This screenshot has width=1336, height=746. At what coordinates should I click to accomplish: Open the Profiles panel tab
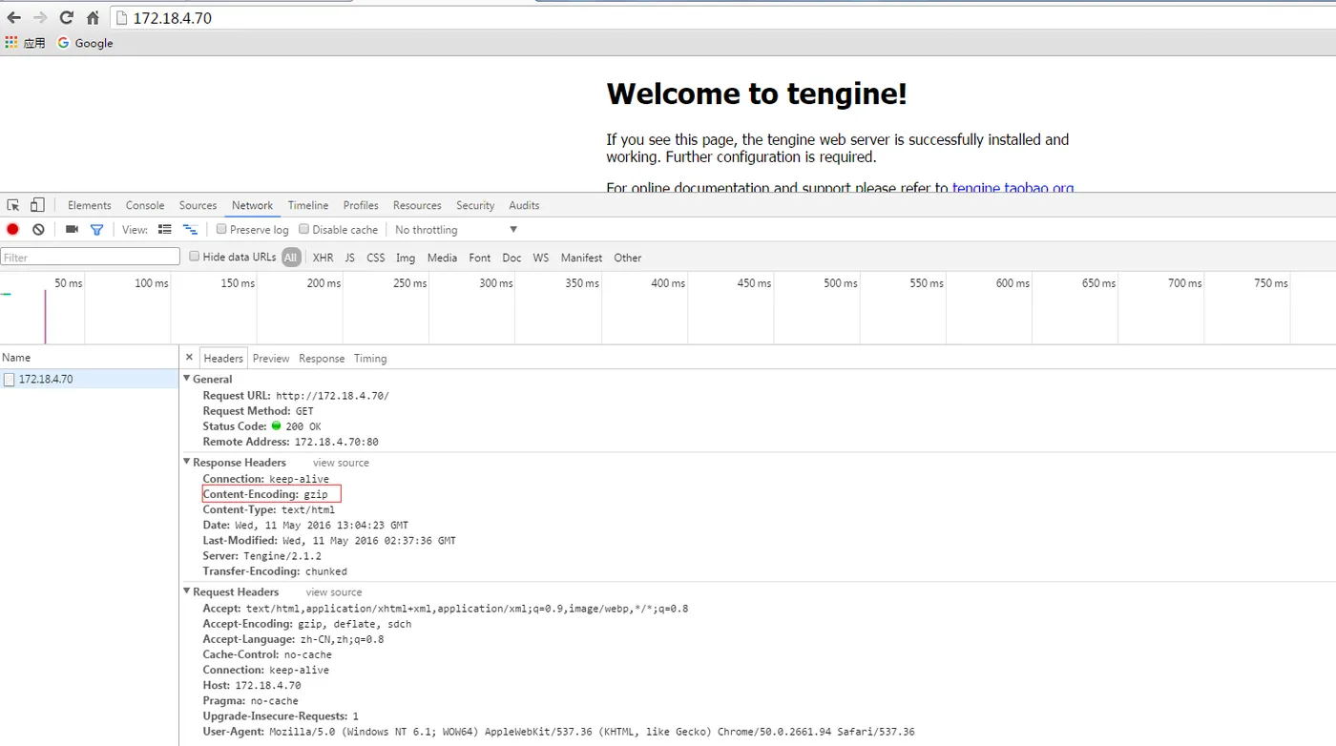361,205
